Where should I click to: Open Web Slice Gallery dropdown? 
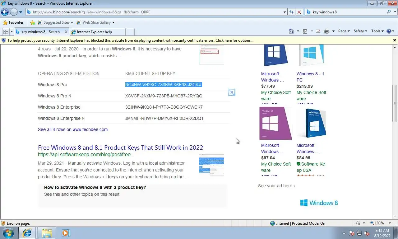click(x=95, y=22)
